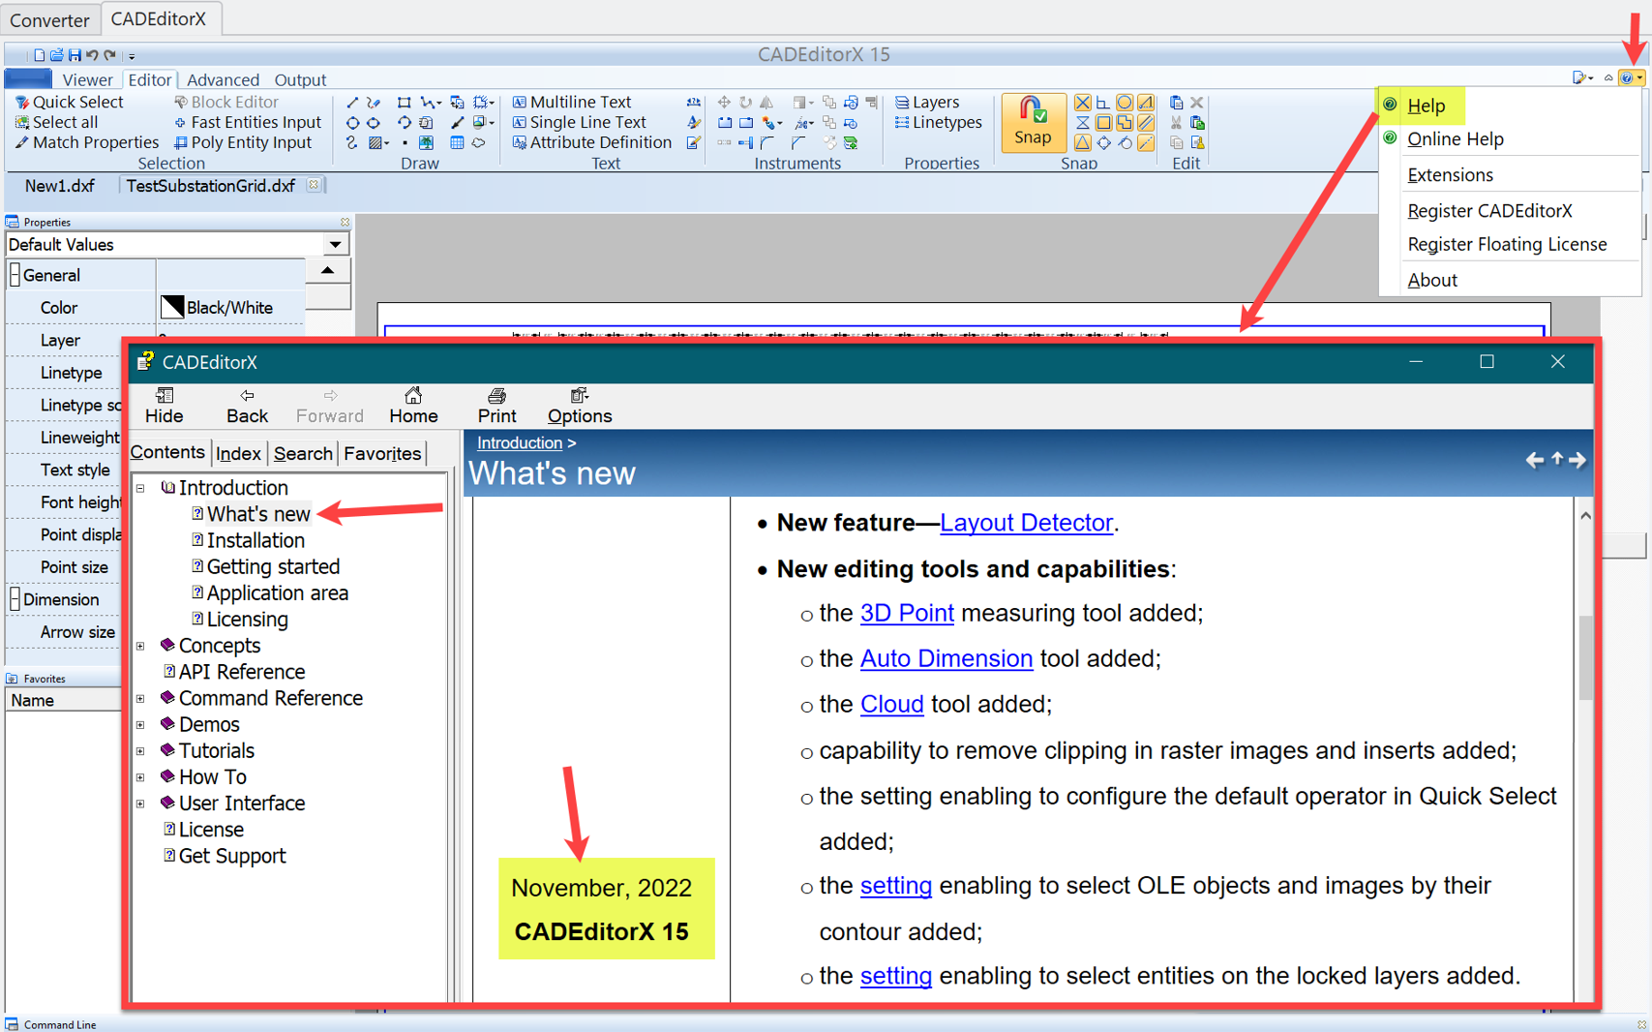Click the Quick Select tool
Screen dimensions: 1652x1032
click(x=69, y=103)
